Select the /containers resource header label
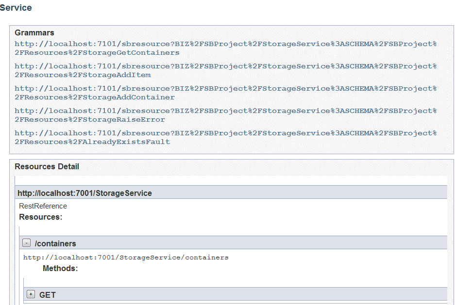 (x=55, y=243)
